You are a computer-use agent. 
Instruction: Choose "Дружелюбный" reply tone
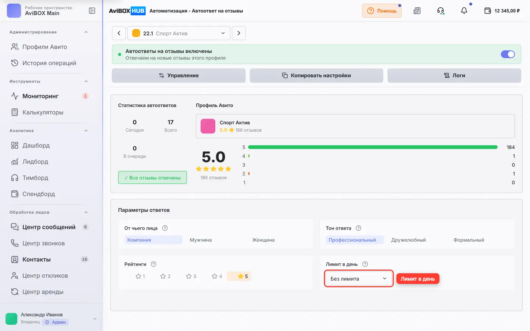409,240
